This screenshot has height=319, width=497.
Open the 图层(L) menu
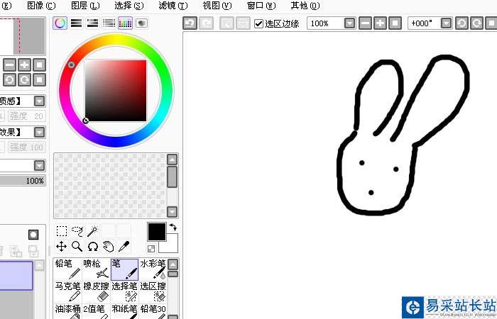85,6
